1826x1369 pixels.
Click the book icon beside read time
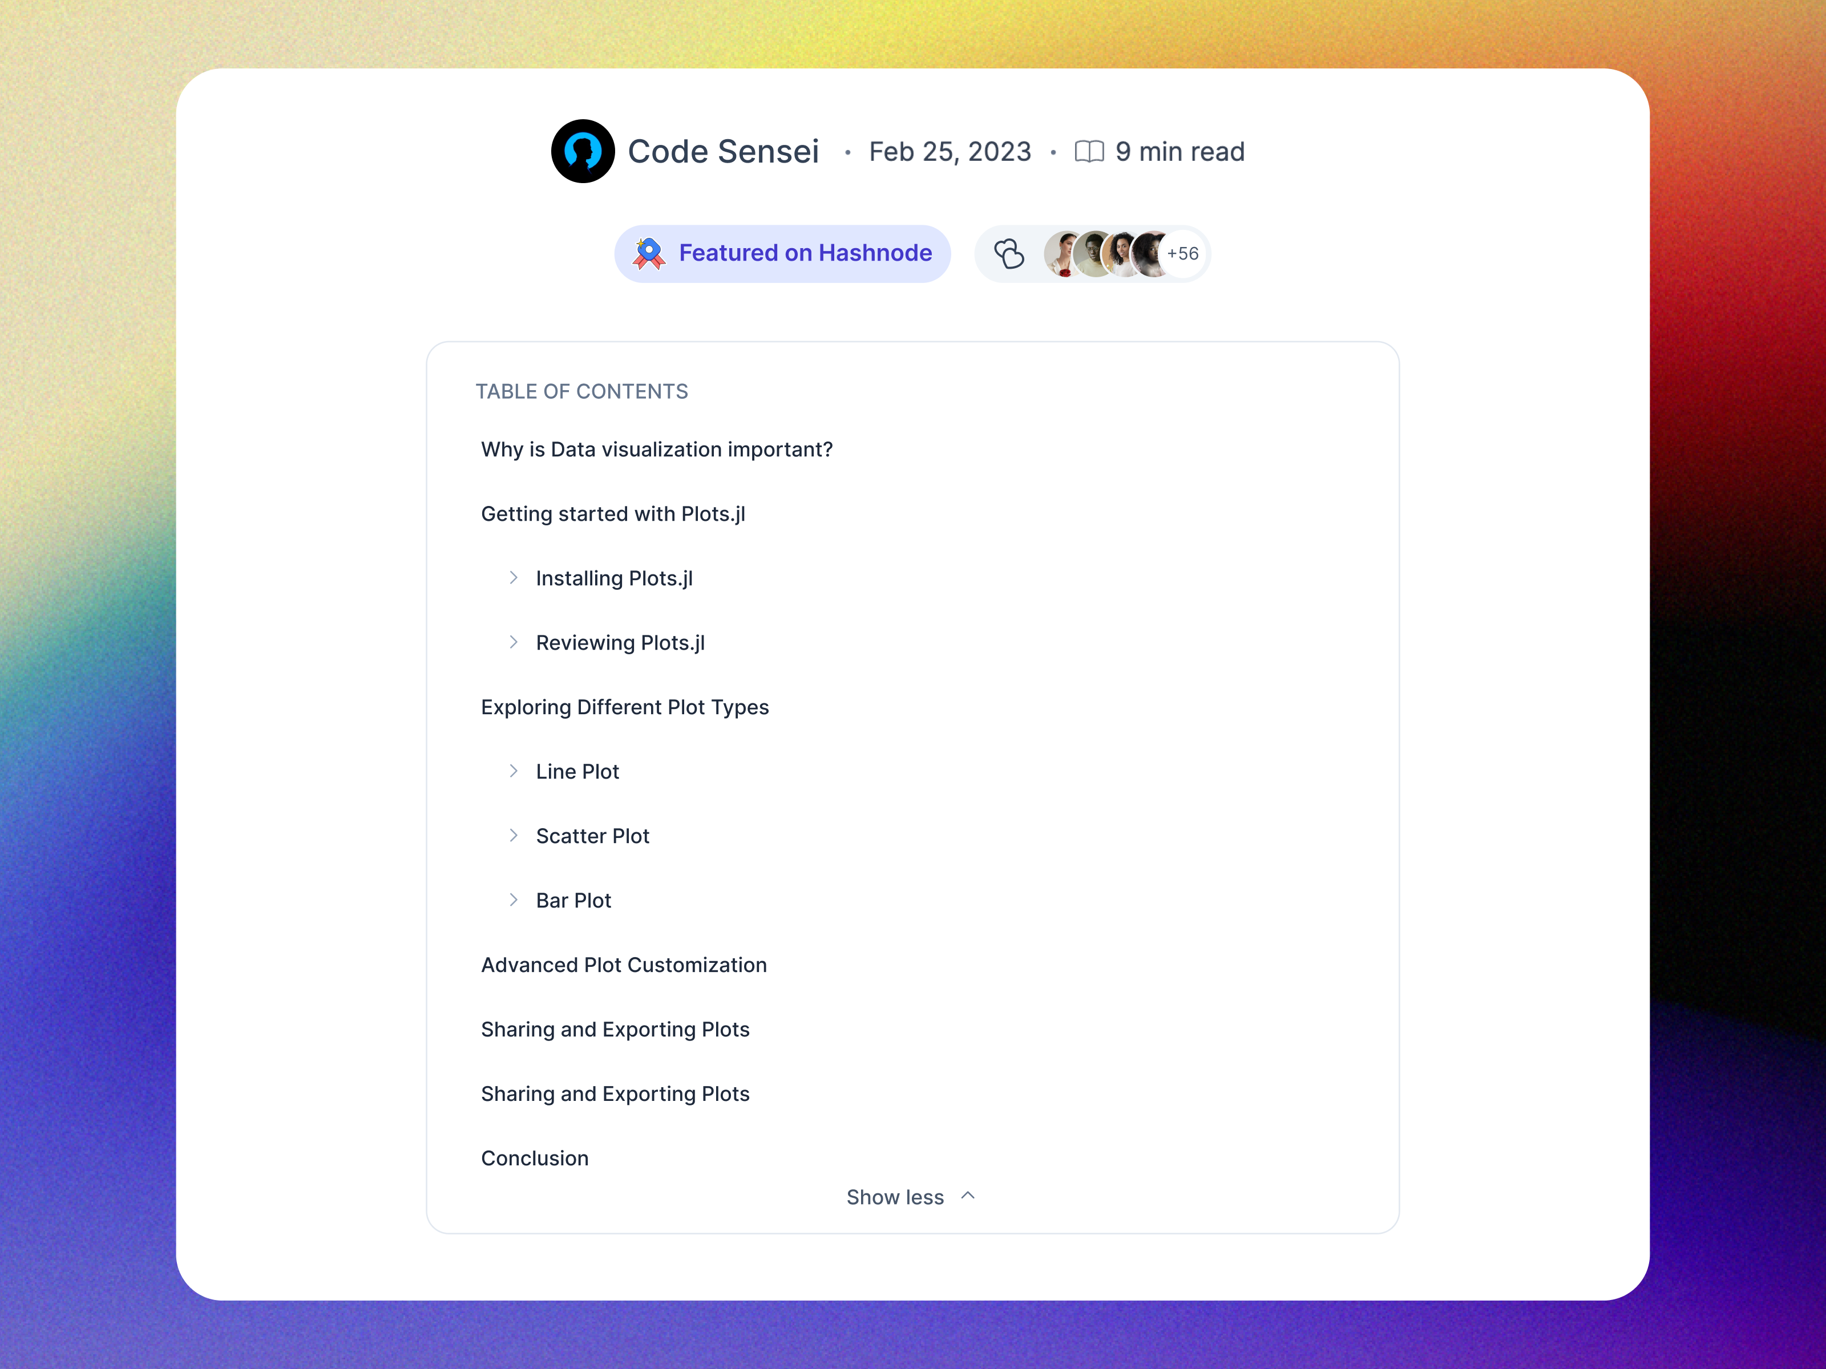click(x=1090, y=151)
